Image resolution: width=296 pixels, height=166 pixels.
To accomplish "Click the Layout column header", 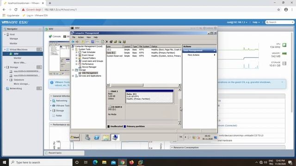I will click(127, 46).
